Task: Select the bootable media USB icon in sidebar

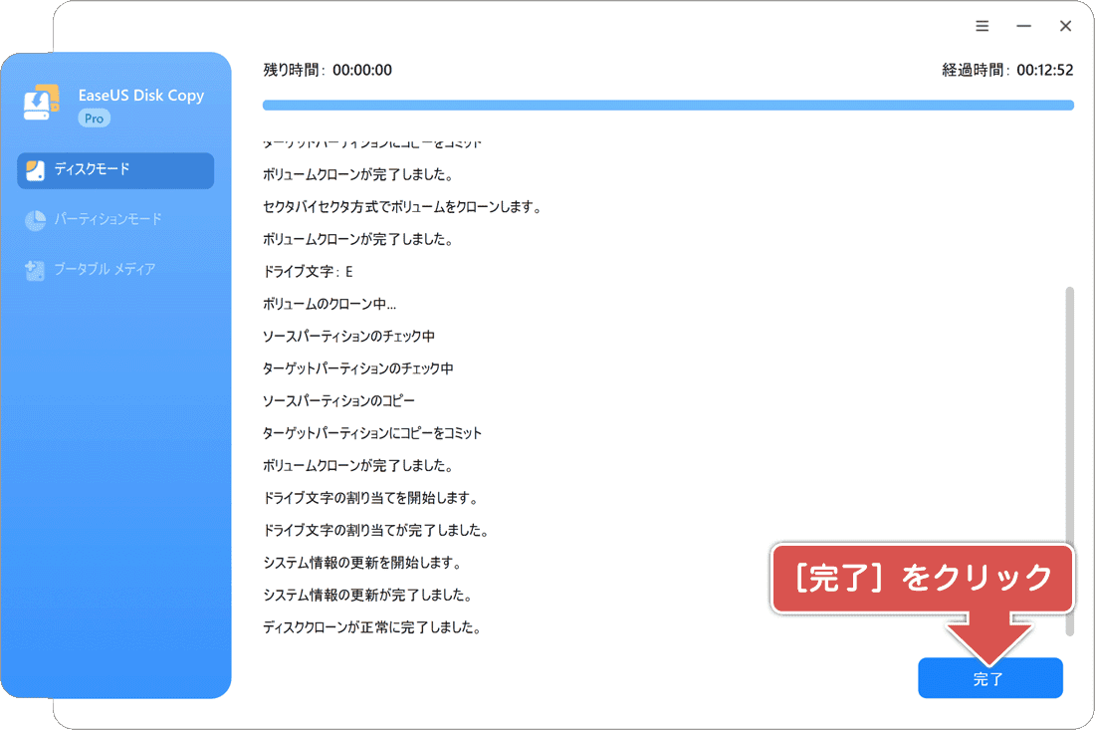Action: coord(35,269)
